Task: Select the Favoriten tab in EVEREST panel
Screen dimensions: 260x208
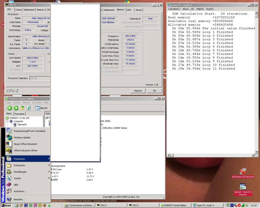Action: coord(19,114)
